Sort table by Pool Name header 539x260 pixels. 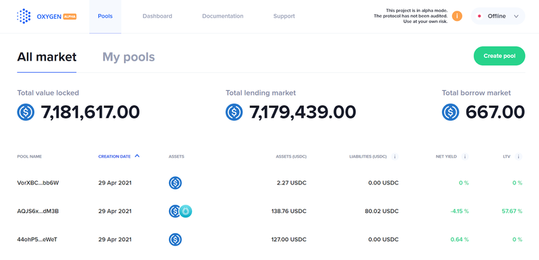click(30, 157)
